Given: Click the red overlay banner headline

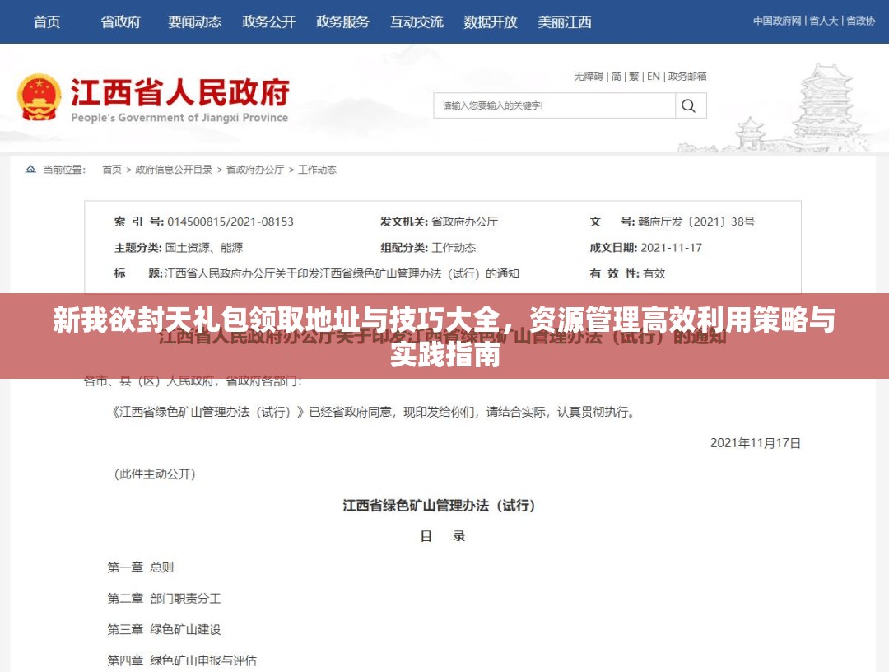Looking at the screenshot, I should (x=444, y=337).
